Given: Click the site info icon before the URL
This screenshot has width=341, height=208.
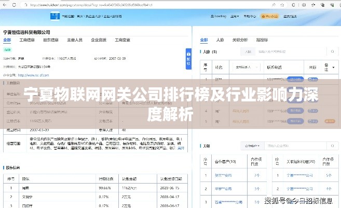Looking at the screenshot, I should [x=25, y=5].
